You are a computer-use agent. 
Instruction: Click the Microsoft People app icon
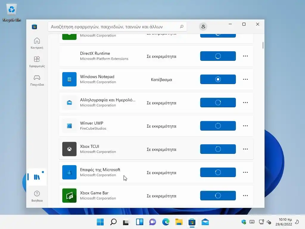(x=69, y=172)
